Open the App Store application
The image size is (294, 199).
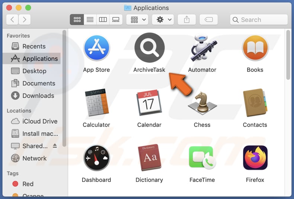96,48
